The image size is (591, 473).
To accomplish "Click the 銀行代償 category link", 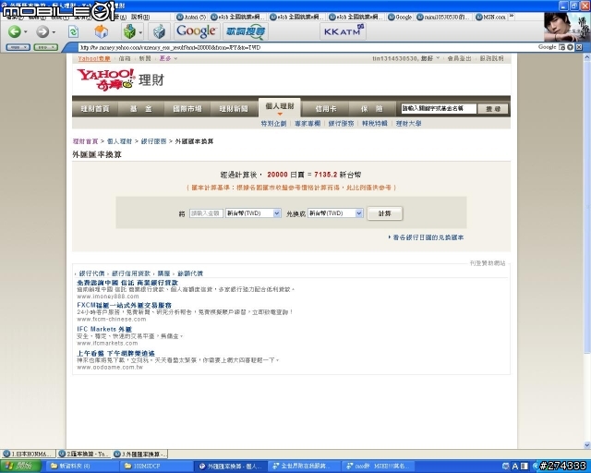I will click(91, 273).
